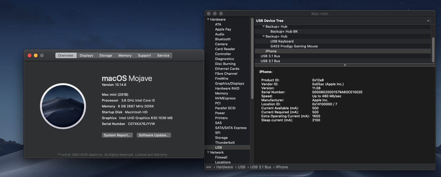Click the System Report button
Viewport: 441px width, 177px height.
click(x=117, y=135)
